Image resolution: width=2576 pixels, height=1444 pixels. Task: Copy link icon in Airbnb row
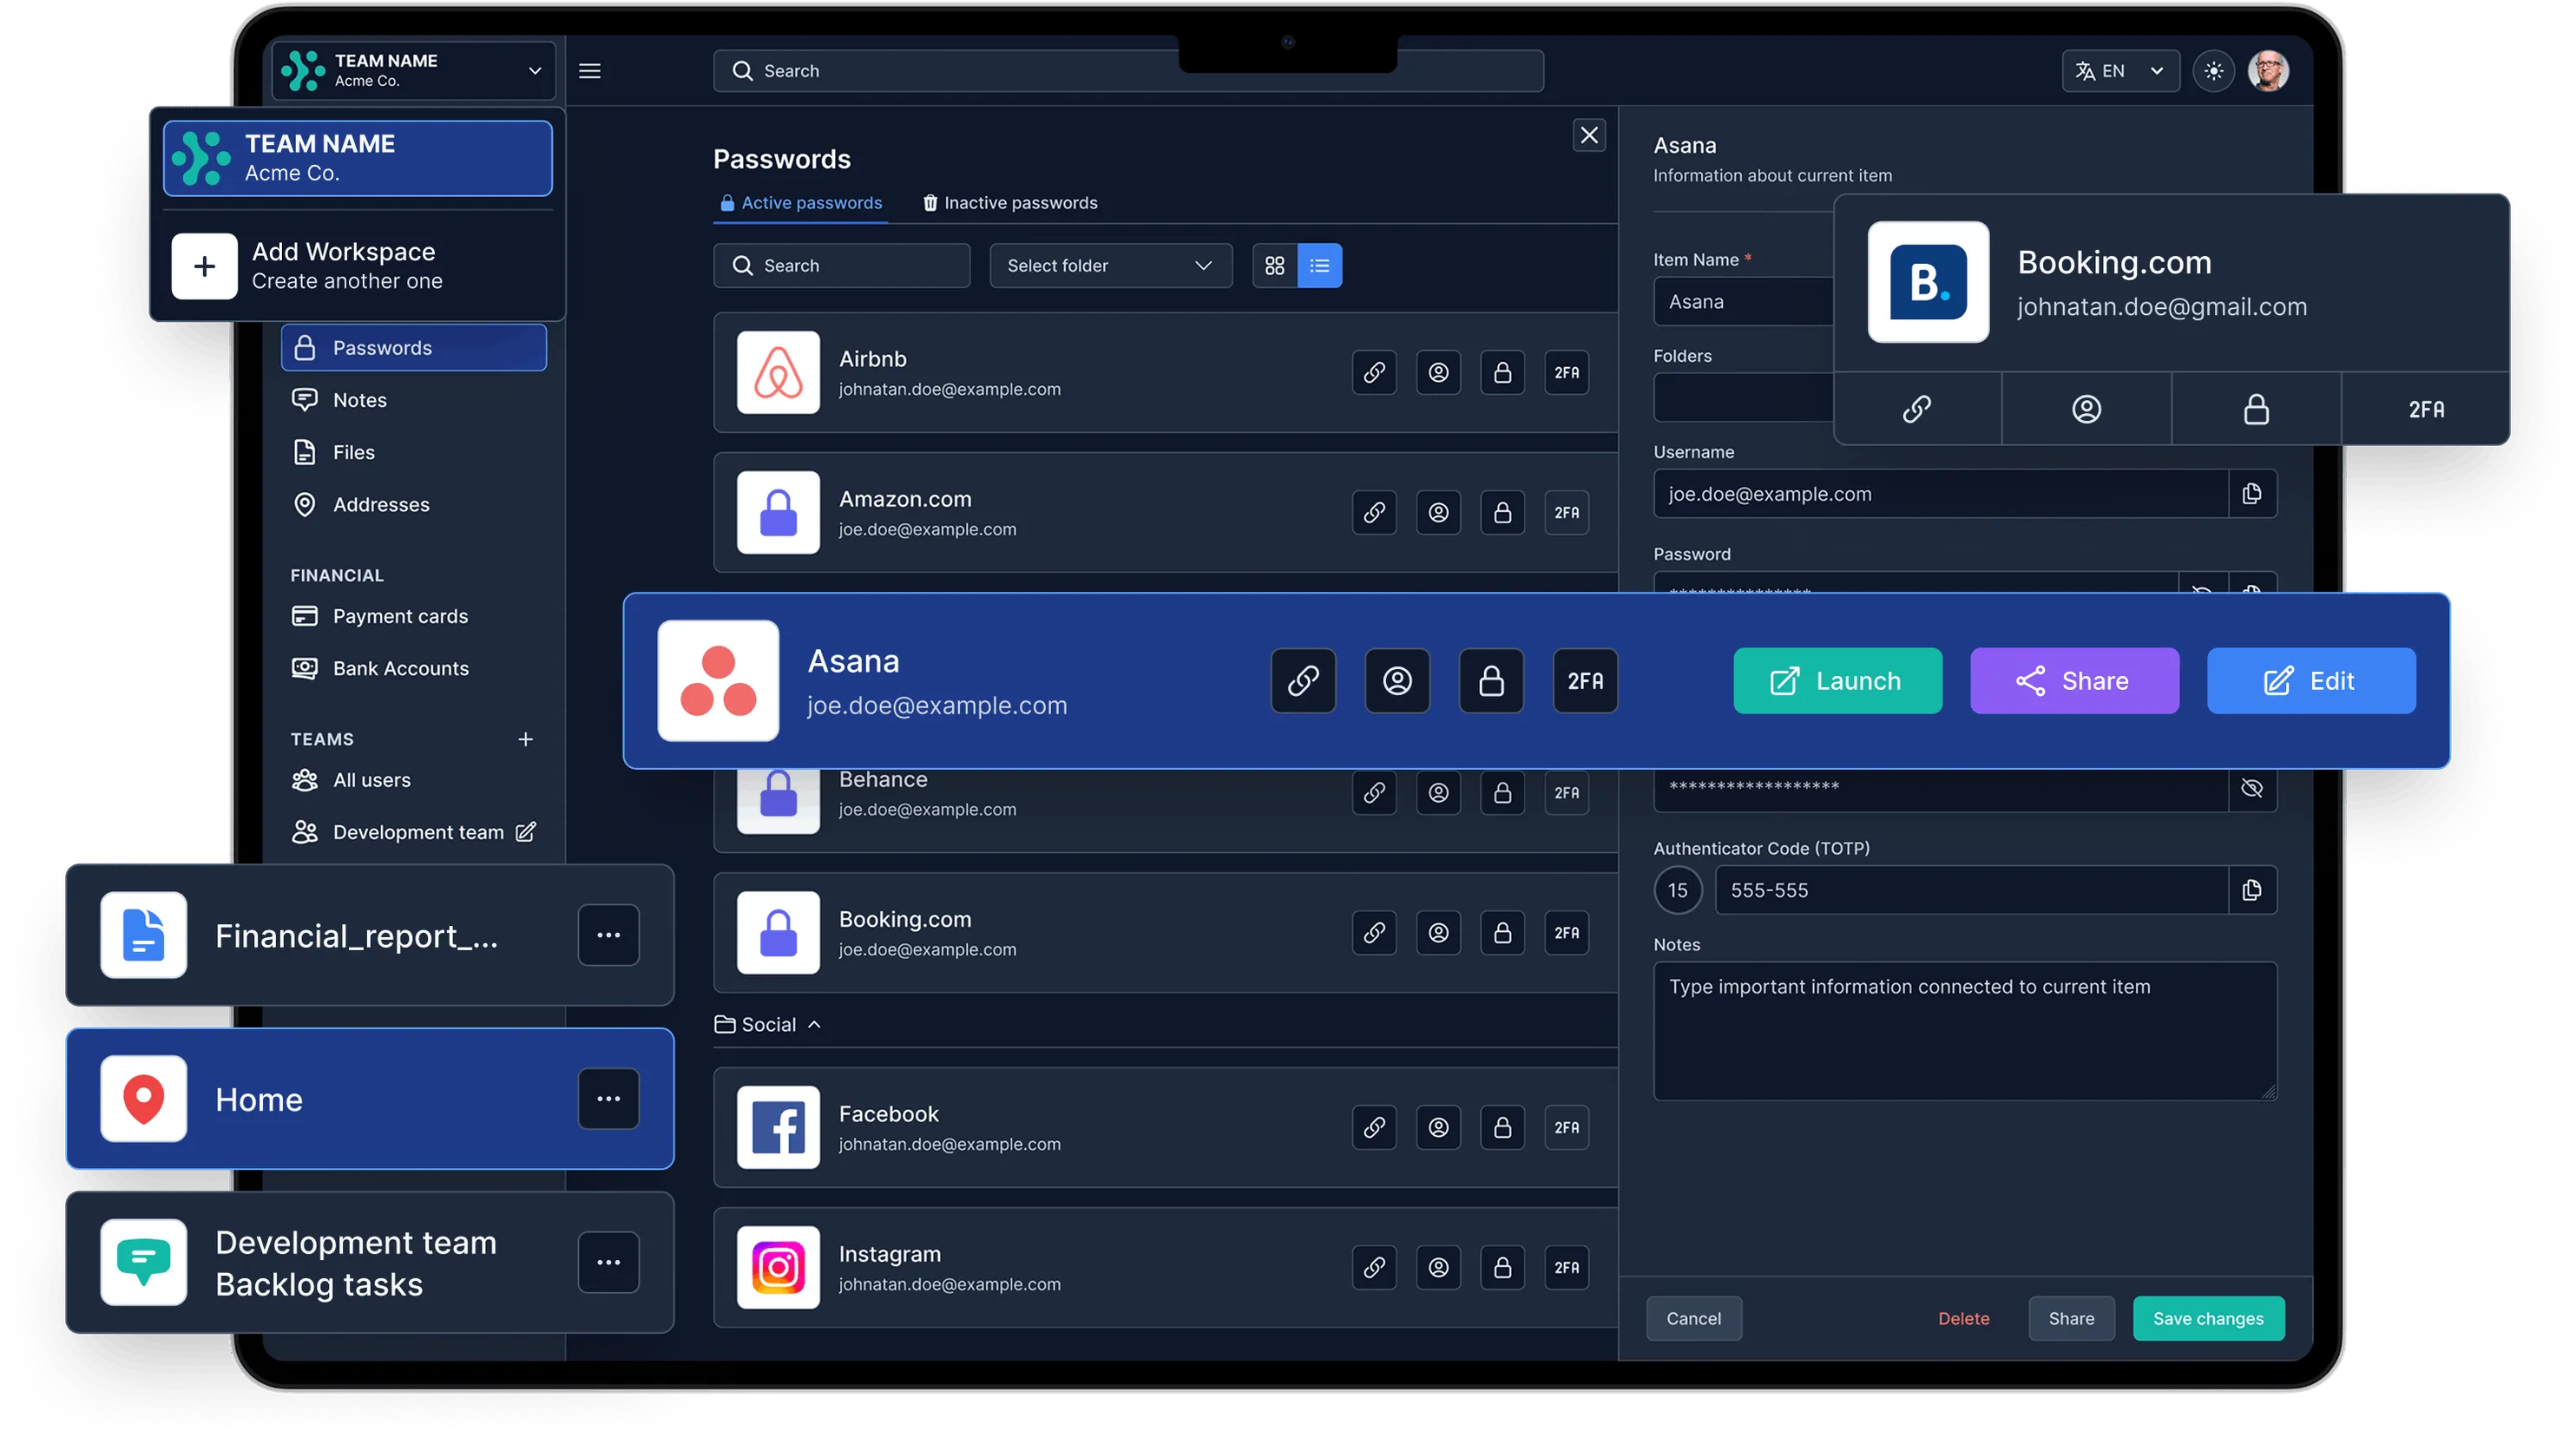1374,372
